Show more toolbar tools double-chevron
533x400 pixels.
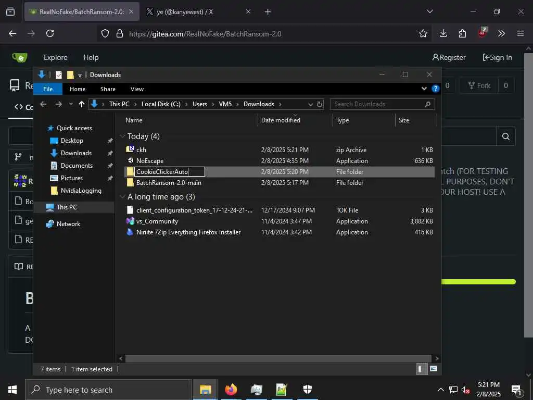[501, 33]
